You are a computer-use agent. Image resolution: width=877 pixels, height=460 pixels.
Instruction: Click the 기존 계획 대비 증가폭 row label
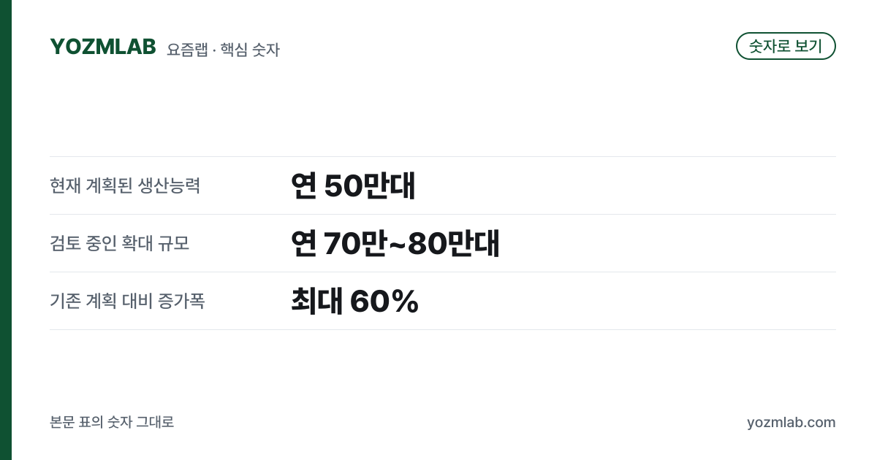(x=127, y=301)
